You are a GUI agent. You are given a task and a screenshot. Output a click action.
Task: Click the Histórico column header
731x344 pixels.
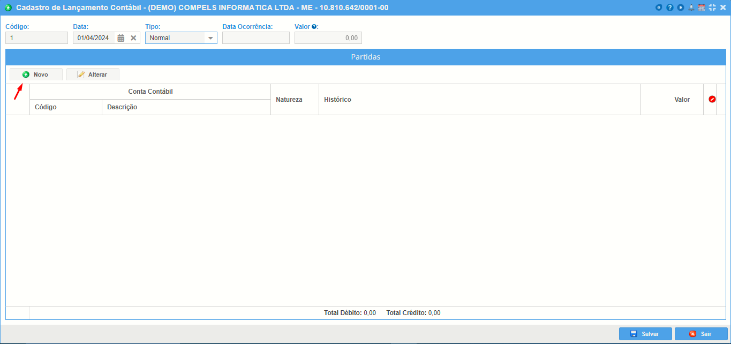tap(480, 100)
